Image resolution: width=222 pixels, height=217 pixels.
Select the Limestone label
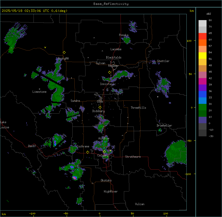tap(39, 92)
